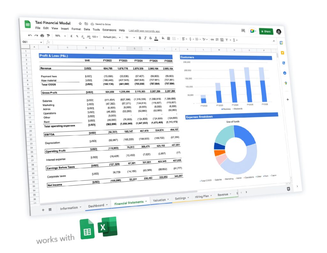Click the Undo arrow in toolbar
Image resolution: width=327 pixels, height=253 pixels.
(x=30, y=35)
